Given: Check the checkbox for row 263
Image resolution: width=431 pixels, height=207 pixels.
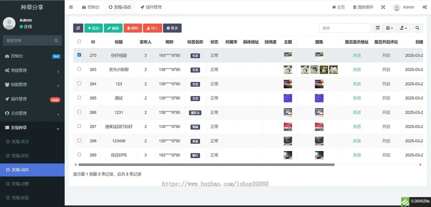Looking at the screenshot, I should coord(79,69).
